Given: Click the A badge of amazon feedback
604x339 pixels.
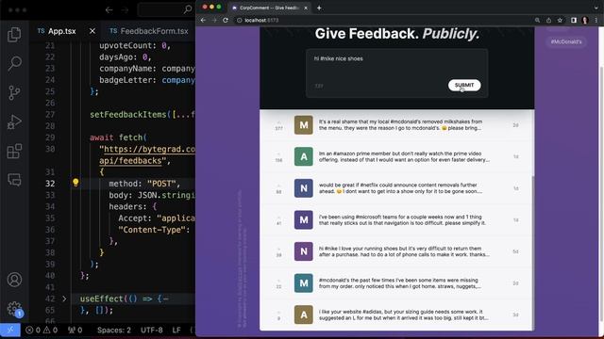Looking at the screenshot, I should click(304, 156).
